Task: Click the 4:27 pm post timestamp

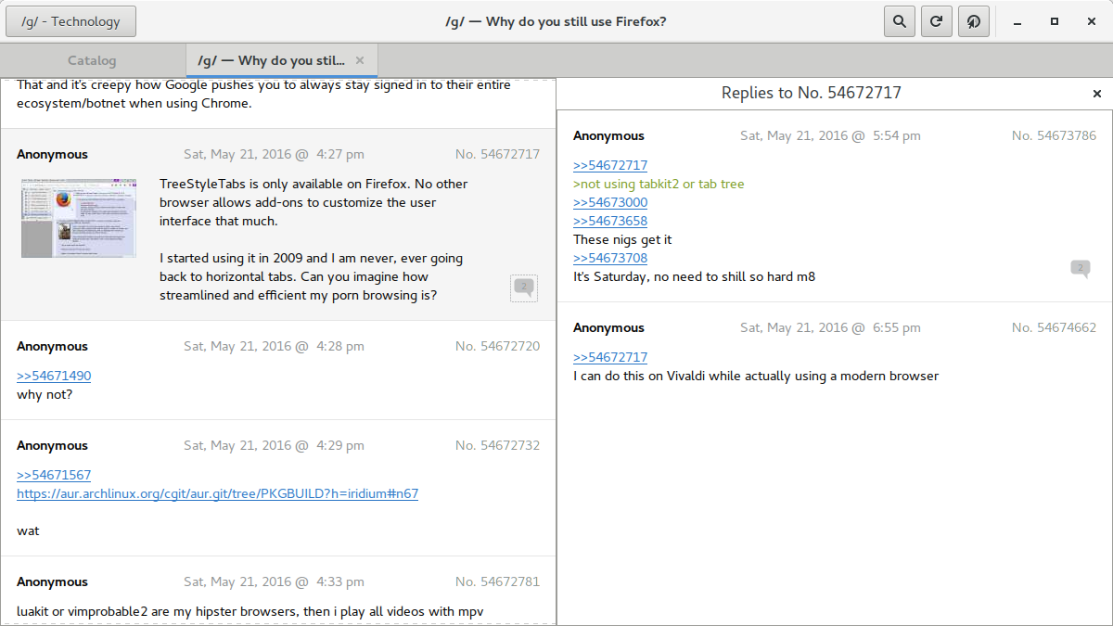Action: coord(274,154)
